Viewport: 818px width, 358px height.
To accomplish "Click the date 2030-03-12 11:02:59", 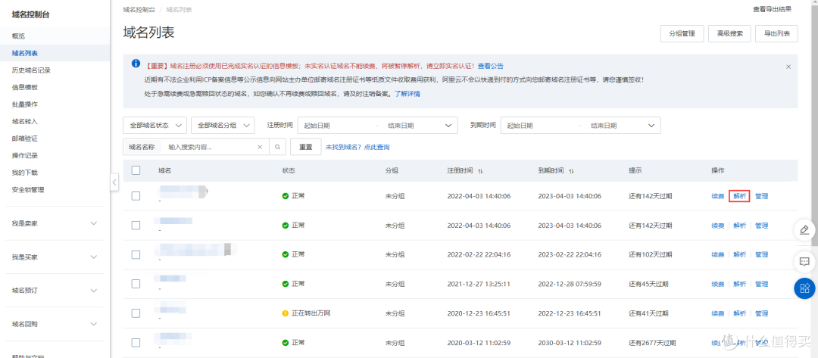I will [x=570, y=343].
